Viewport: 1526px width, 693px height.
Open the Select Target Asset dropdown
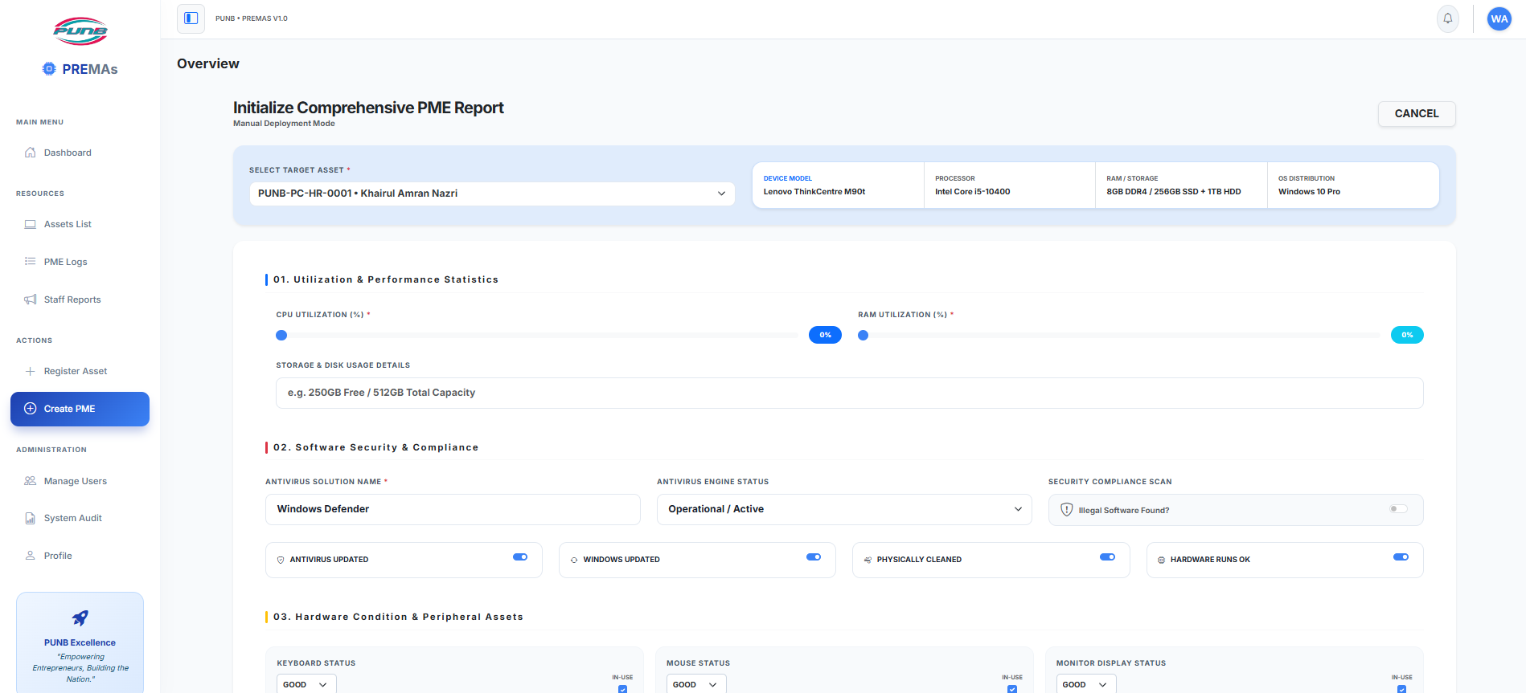pos(492,194)
